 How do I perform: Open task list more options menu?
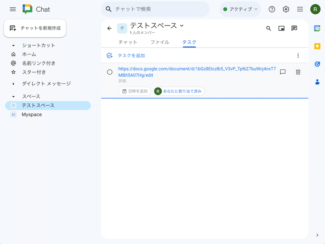point(298,56)
